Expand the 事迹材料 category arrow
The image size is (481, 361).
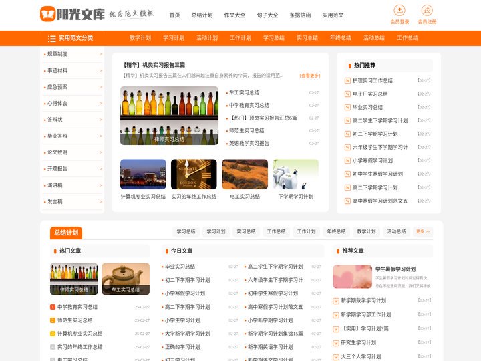point(100,71)
